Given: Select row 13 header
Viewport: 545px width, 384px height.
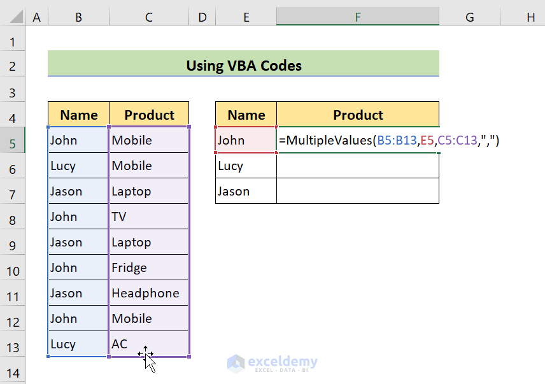Looking at the screenshot, I should 13,345.
